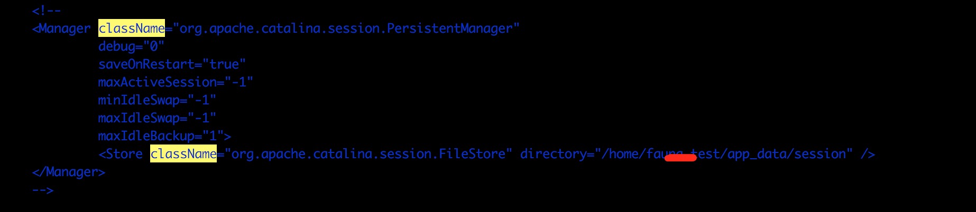The width and height of the screenshot is (976, 212).
Task: Click the maxActiveSession attribute
Action: [157, 82]
